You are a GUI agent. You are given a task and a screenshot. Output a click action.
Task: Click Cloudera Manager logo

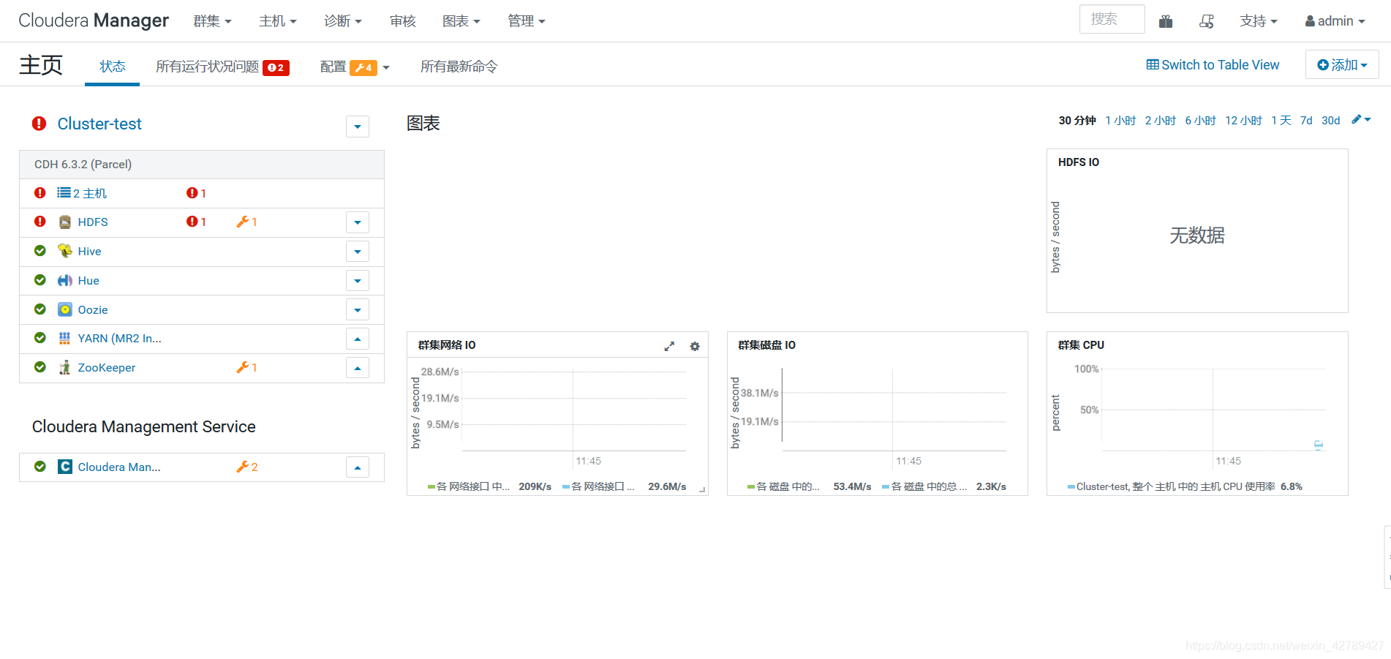tap(94, 20)
